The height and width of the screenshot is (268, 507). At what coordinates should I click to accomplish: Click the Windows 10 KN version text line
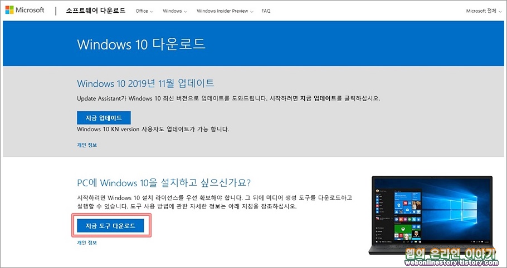(153, 130)
